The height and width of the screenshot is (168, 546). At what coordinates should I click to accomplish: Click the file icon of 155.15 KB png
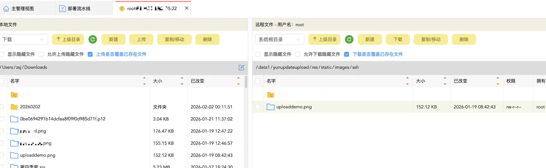14,143
